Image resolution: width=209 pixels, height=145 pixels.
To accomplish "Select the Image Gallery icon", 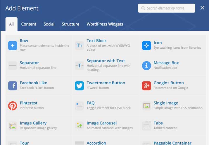I will [13, 126].
